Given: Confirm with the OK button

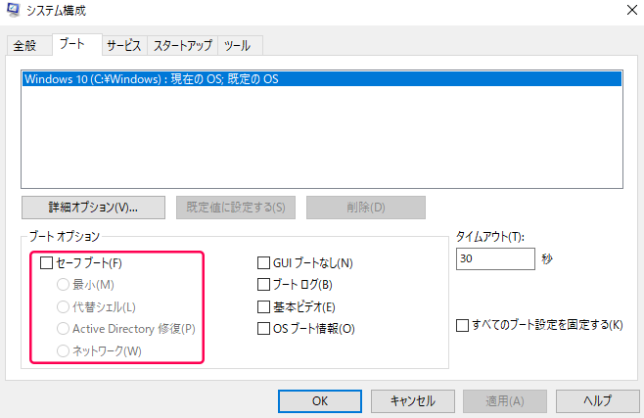Looking at the screenshot, I should coord(320,401).
